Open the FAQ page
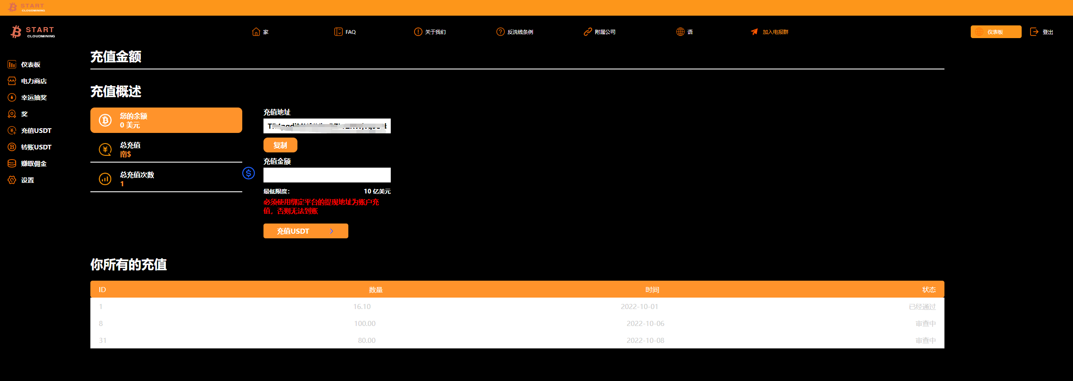The image size is (1073, 381). 345,32
